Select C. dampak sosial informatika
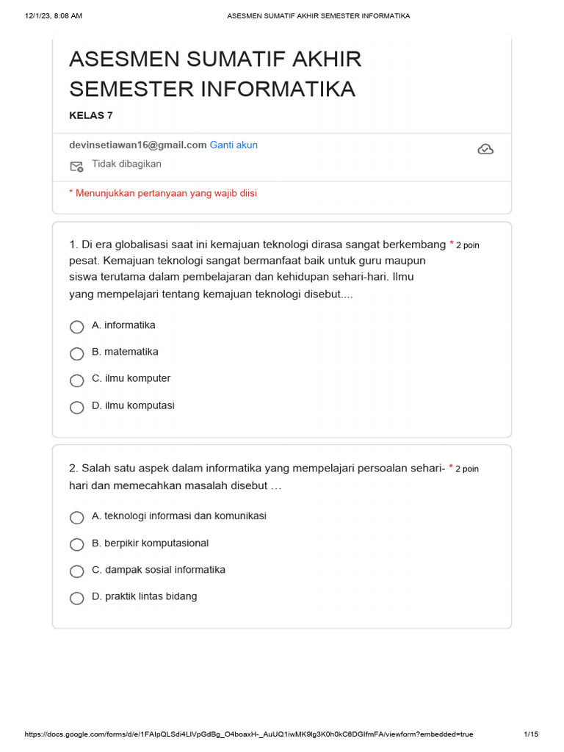564x752 pixels. (x=77, y=571)
